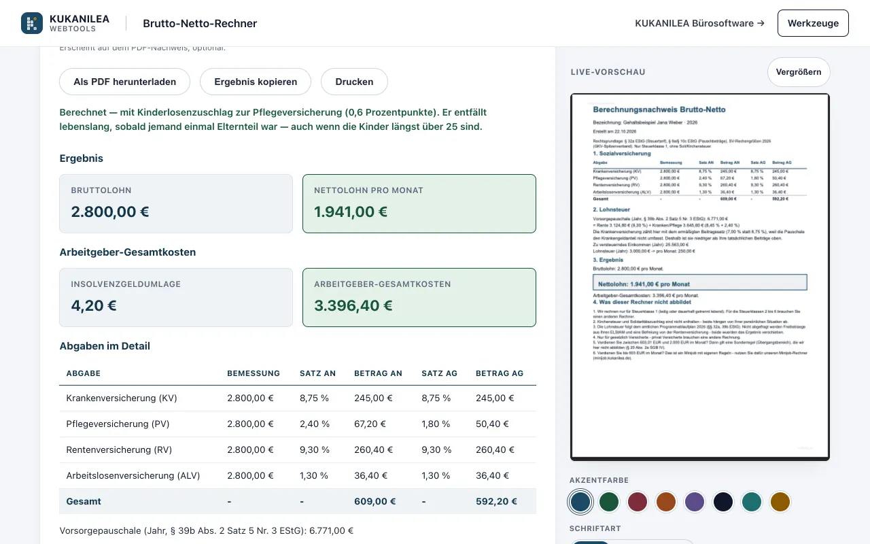Screen dimensions: 870x544
Task: Click the BETRAG AG column header
Action: 500,373
